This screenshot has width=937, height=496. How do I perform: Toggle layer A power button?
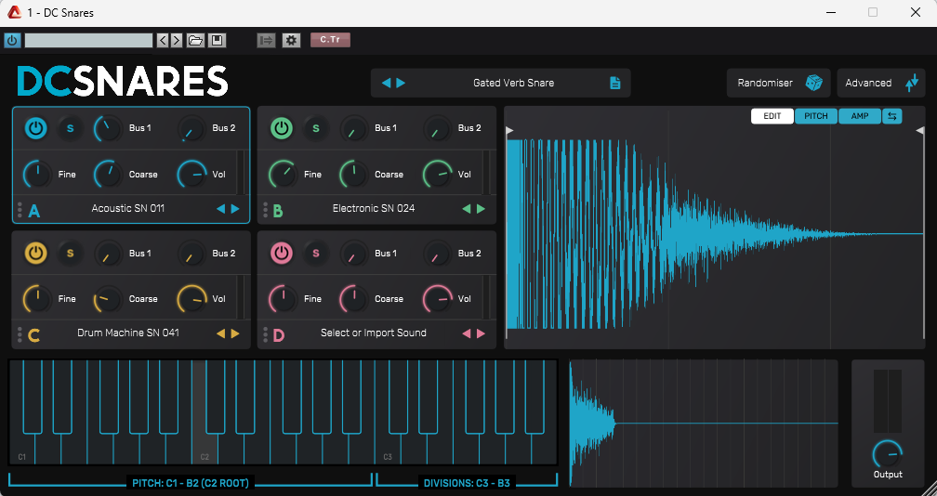pos(36,128)
